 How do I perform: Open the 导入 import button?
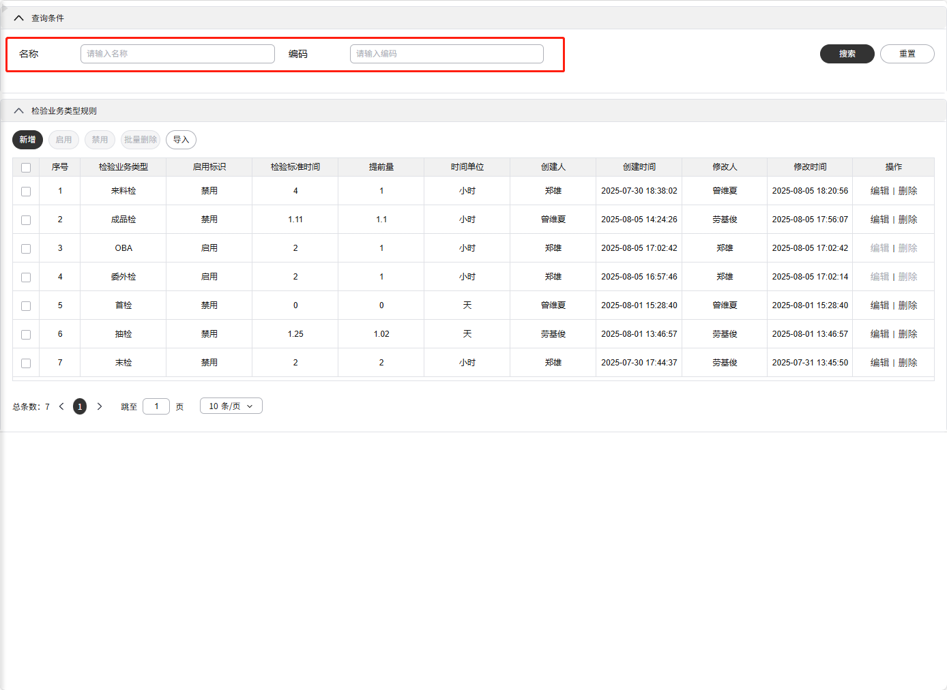[181, 140]
